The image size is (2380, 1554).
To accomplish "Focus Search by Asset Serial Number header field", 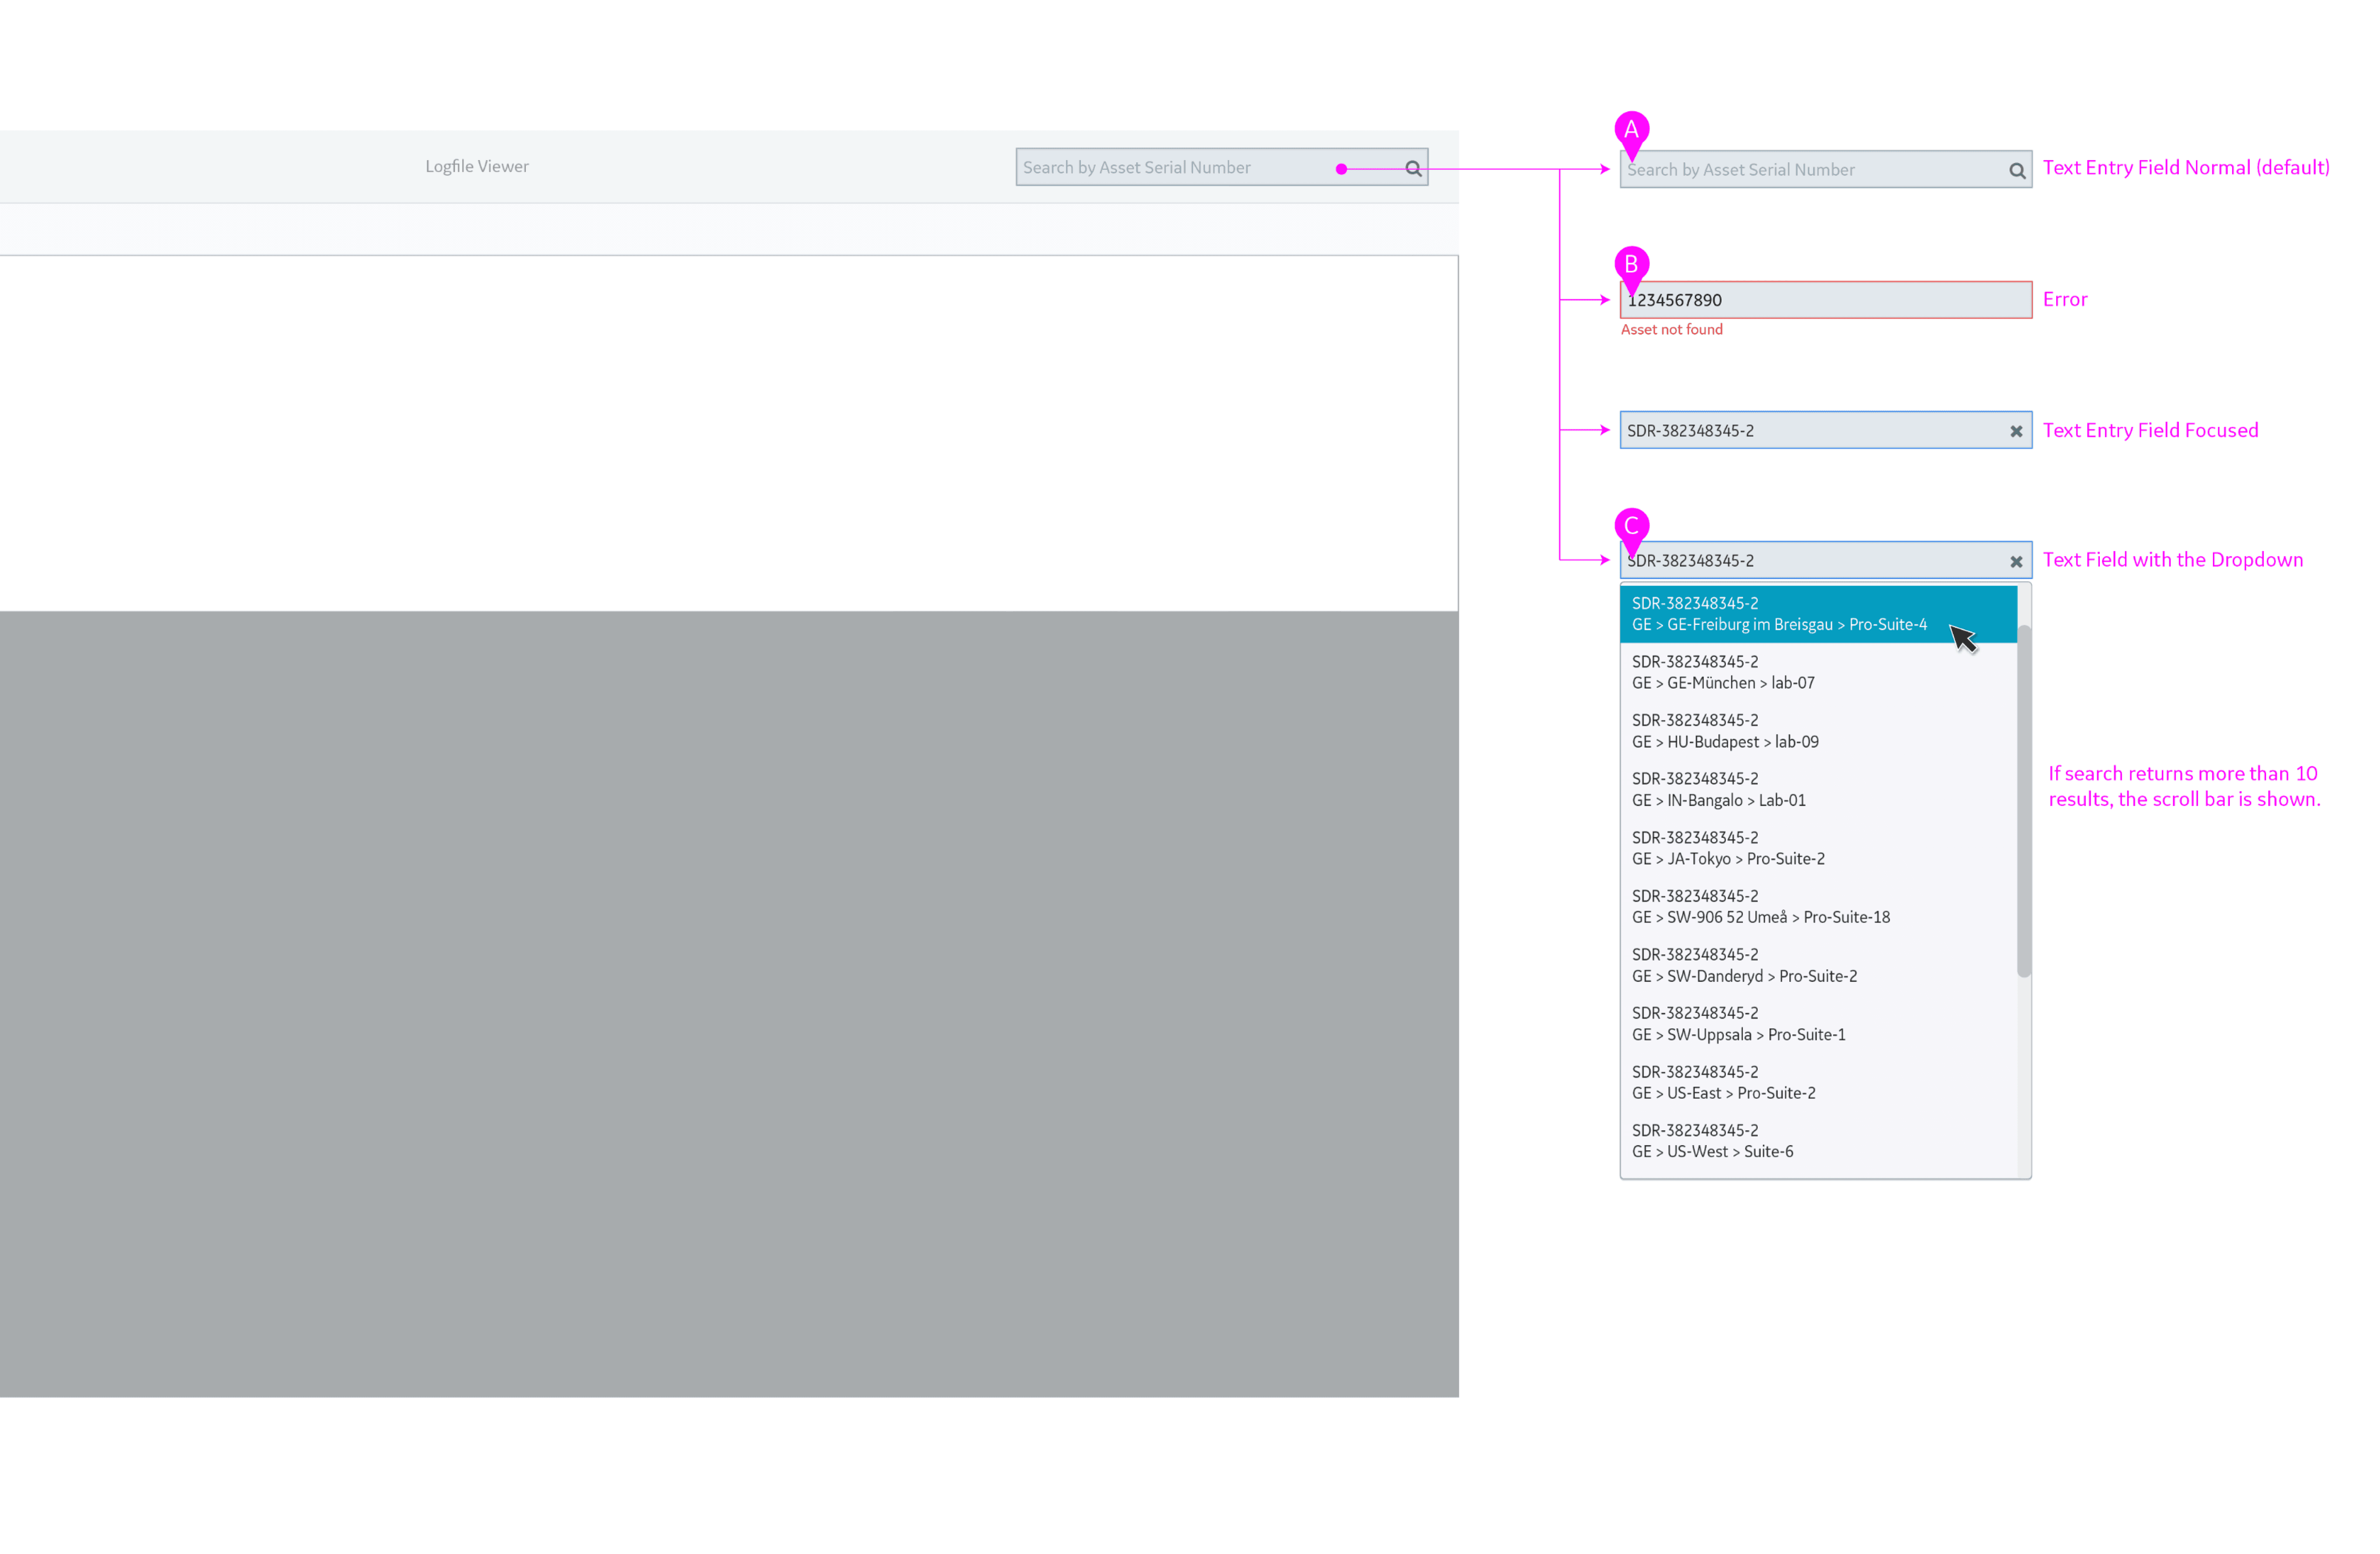I will pyautogui.click(x=1170, y=168).
